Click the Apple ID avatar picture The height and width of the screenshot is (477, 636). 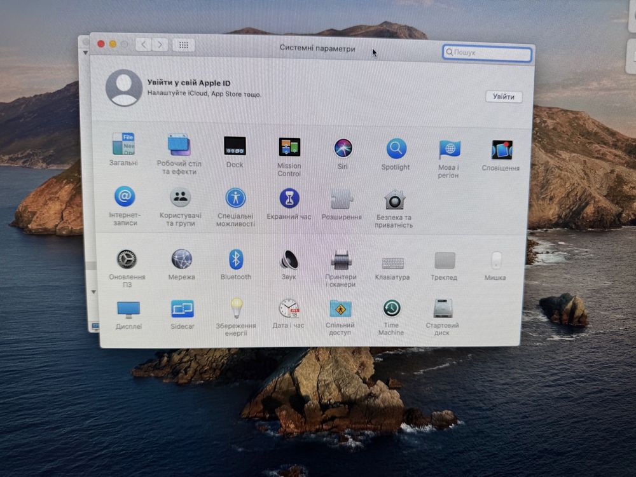click(x=124, y=88)
